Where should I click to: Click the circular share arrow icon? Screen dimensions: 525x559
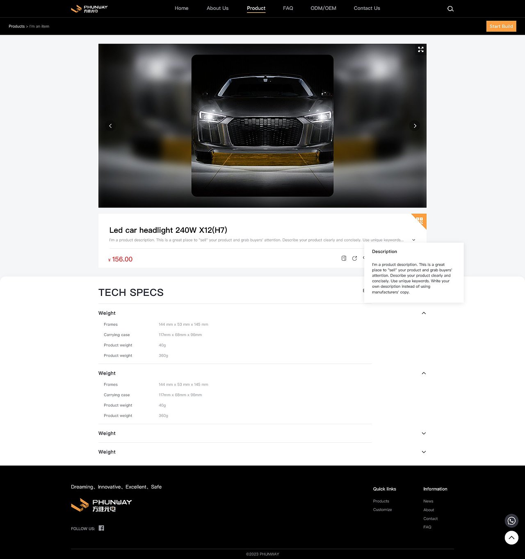[354, 258]
